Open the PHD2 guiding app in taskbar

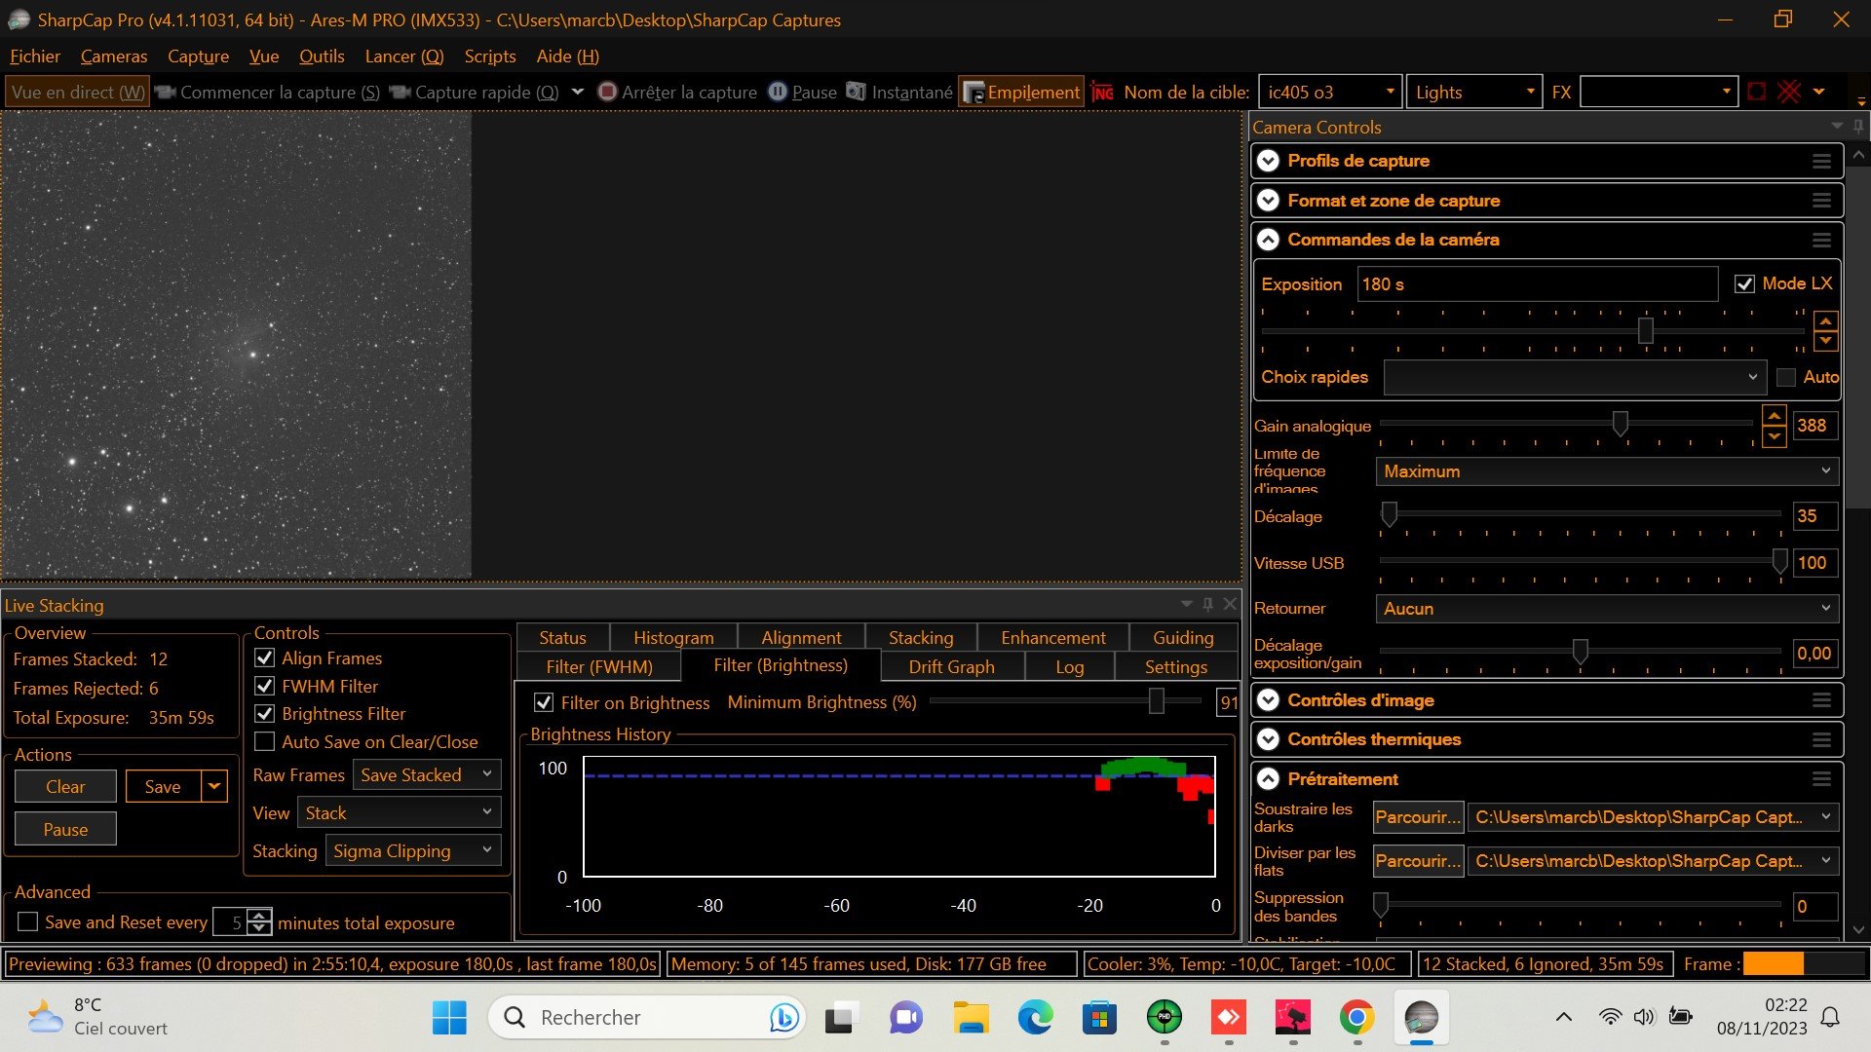(1165, 1018)
